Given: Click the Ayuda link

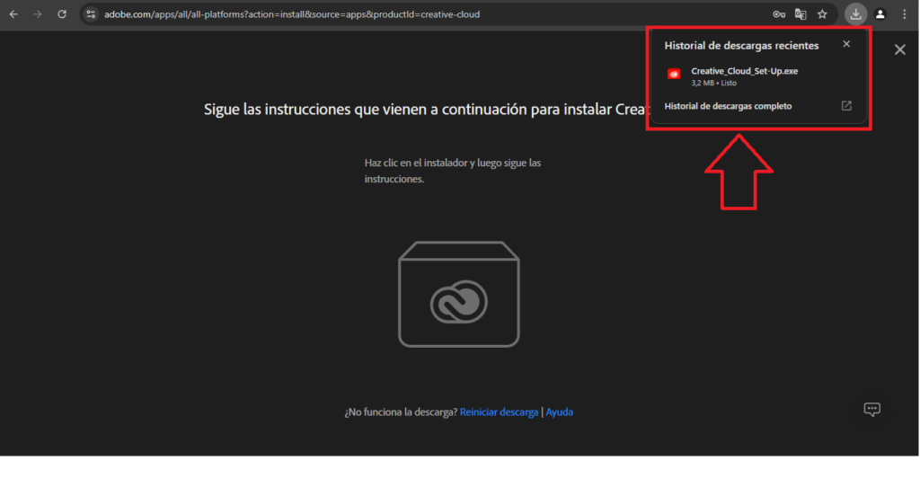Looking at the screenshot, I should (x=559, y=412).
